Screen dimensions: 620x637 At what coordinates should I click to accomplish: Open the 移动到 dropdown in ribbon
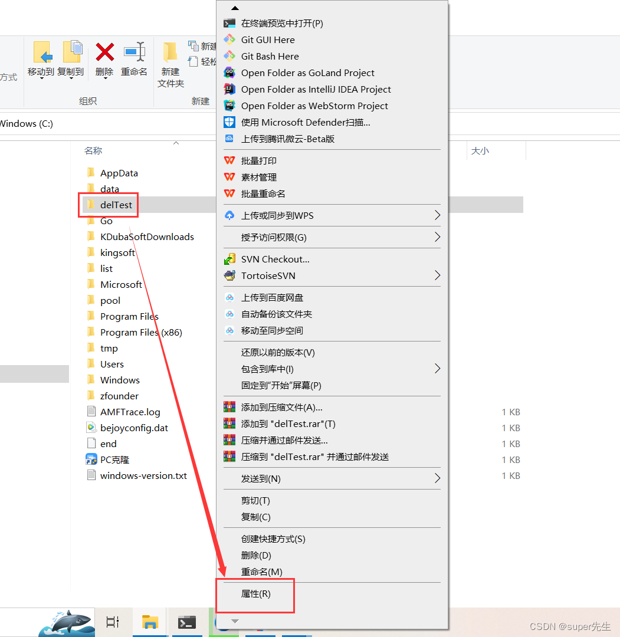tap(41, 78)
